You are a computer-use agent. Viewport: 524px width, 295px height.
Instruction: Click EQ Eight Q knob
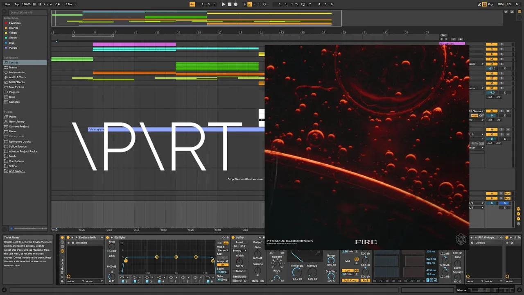pos(111,277)
